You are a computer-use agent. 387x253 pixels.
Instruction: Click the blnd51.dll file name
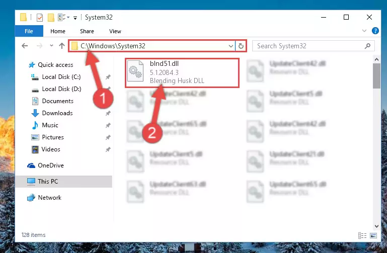coord(164,63)
